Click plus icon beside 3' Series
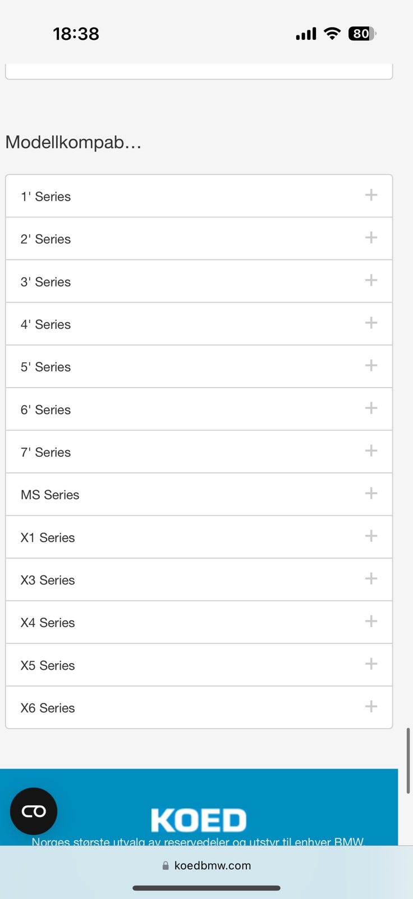Image resolution: width=413 pixels, height=899 pixels. pyautogui.click(x=371, y=280)
